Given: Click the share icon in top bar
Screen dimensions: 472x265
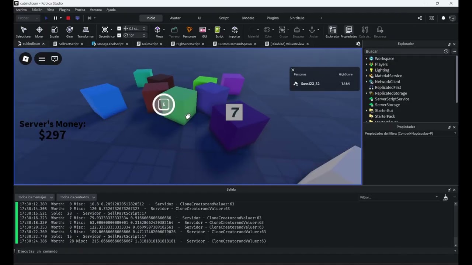Looking at the screenshot, I should click(420, 18).
